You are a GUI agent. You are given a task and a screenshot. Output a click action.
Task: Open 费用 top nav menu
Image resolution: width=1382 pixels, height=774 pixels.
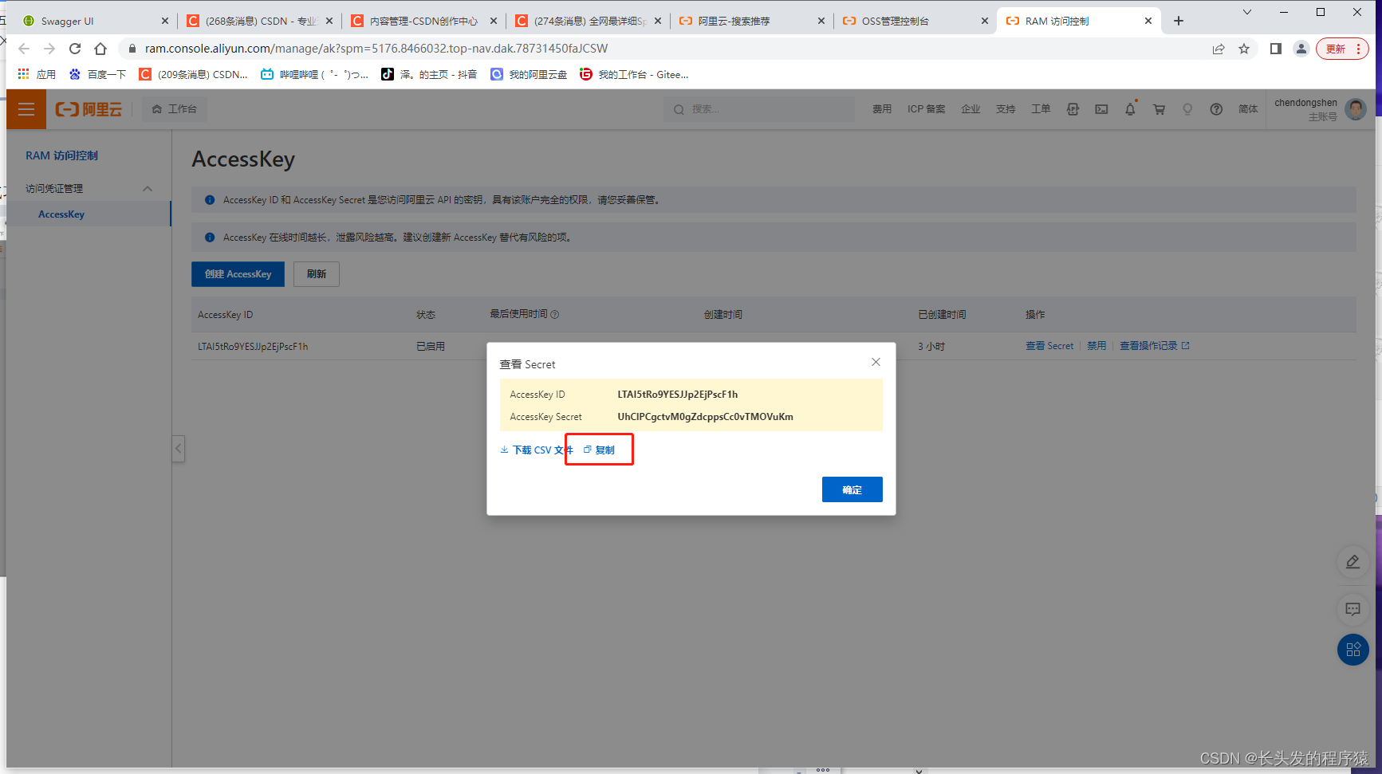click(x=882, y=109)
